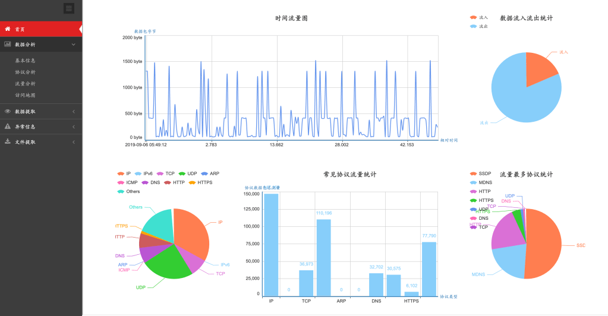Click the home icon beside 首页
This screenshot has width=608, height=316.
[x=8, y=29]
